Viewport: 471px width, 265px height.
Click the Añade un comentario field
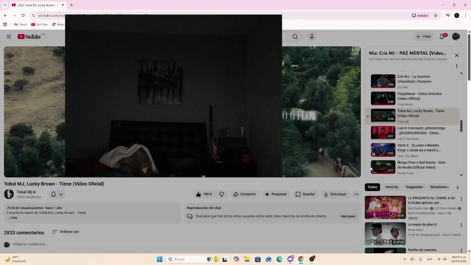(x=184, y=244)
